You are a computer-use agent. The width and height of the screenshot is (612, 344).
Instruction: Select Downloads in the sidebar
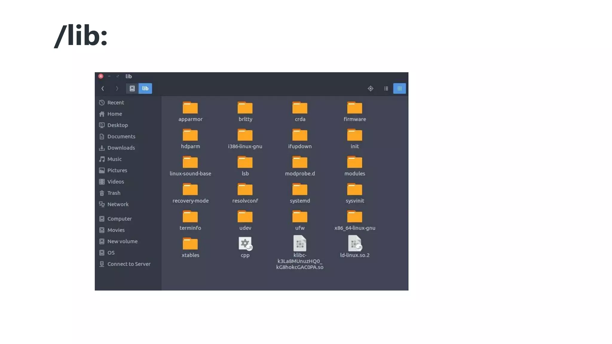(121, 148)
